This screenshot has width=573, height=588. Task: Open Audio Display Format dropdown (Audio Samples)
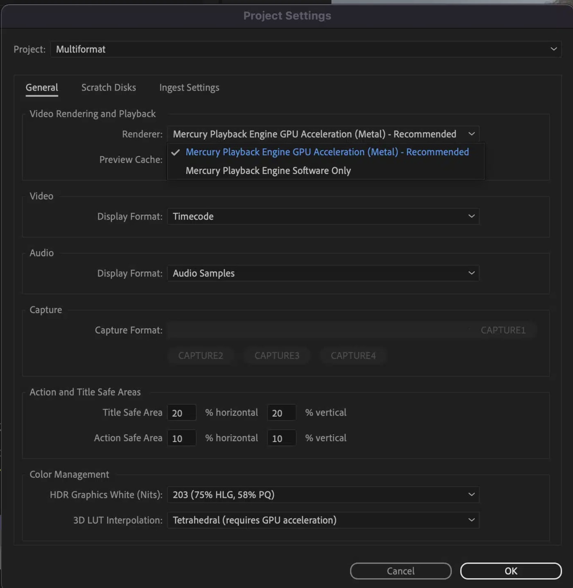pos(323,273)
